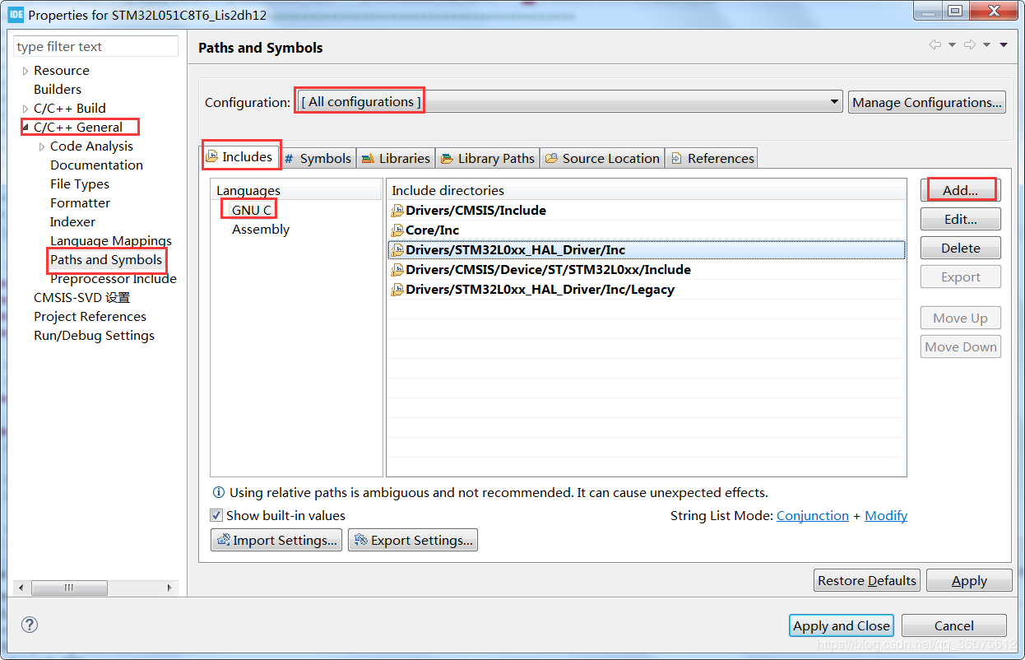
Task: Open the forward history dropdown arrow
Action: tap(986, 45)
